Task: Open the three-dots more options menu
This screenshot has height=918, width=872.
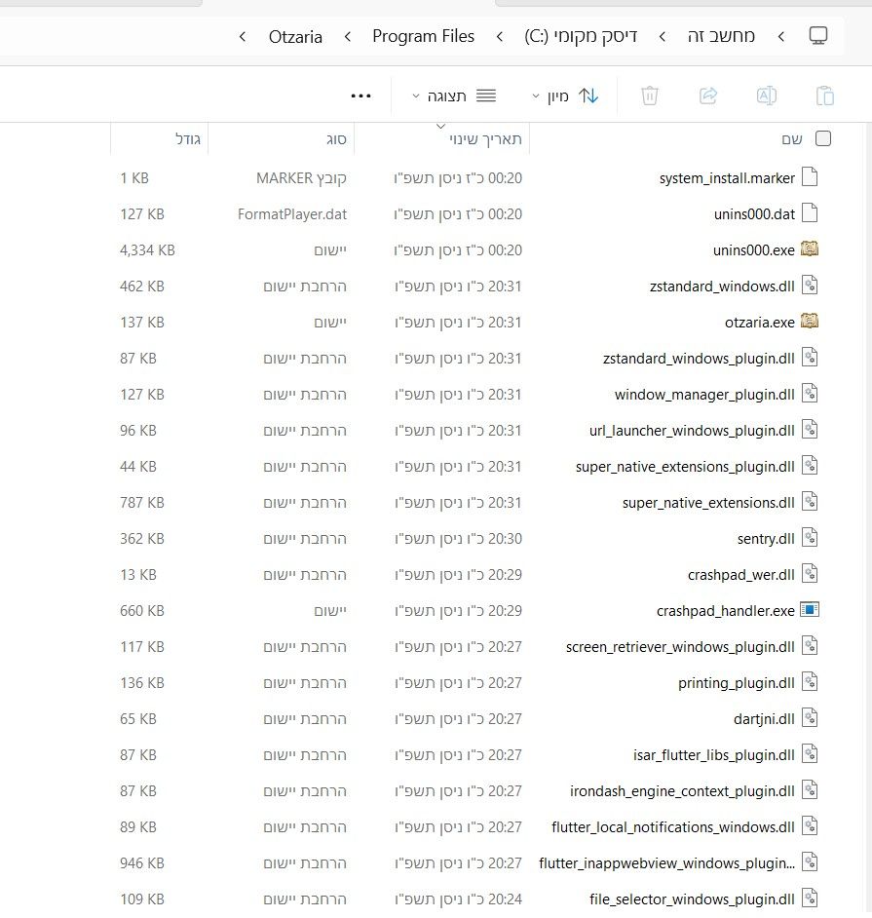Action: (x=360, y=96)
